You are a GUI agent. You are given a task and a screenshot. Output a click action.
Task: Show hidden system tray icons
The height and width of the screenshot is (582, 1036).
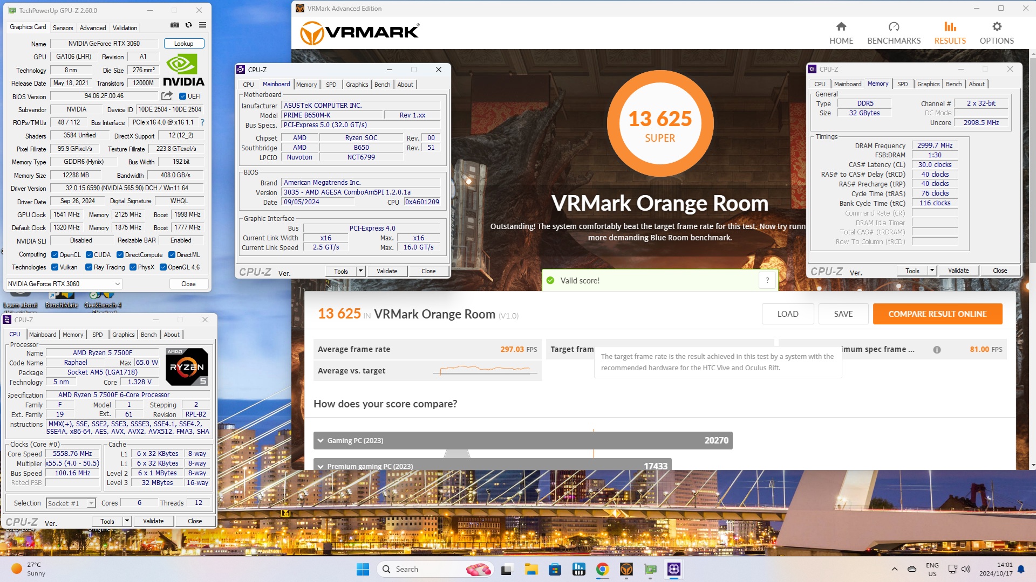894,569
